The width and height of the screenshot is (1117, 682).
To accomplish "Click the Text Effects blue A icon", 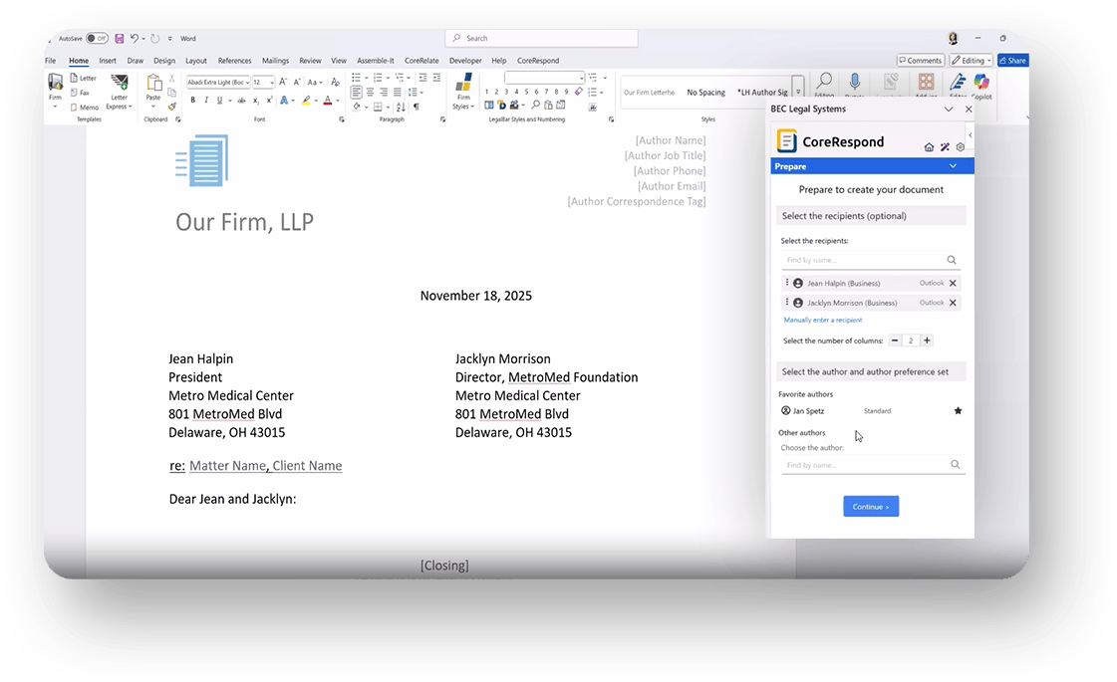I will (284, 101).
